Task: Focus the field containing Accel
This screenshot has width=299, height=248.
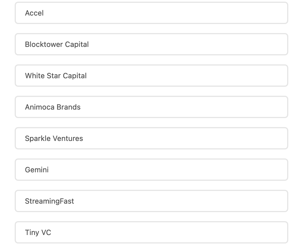Action: tap(151, 13)
